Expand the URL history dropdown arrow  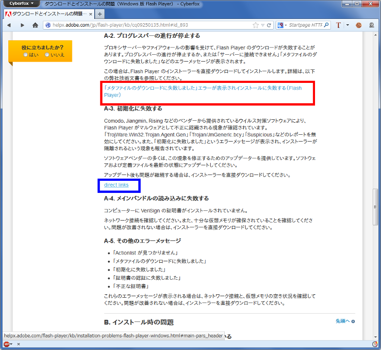(x=263, y=25)
